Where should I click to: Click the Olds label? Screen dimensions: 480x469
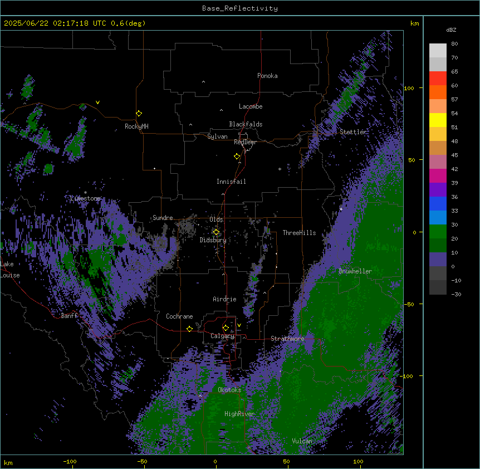[x=216, y=219]
